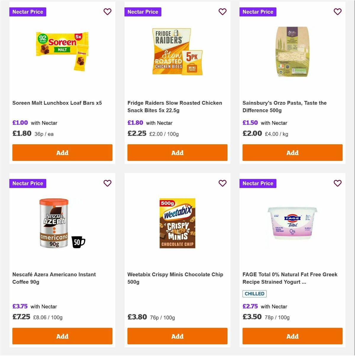Click the Nectar Price badge on Orzo Pasta

[258, 12]
